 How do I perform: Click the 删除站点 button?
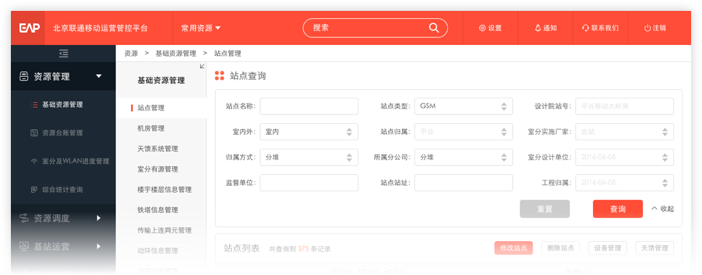(x=561, y=248)
